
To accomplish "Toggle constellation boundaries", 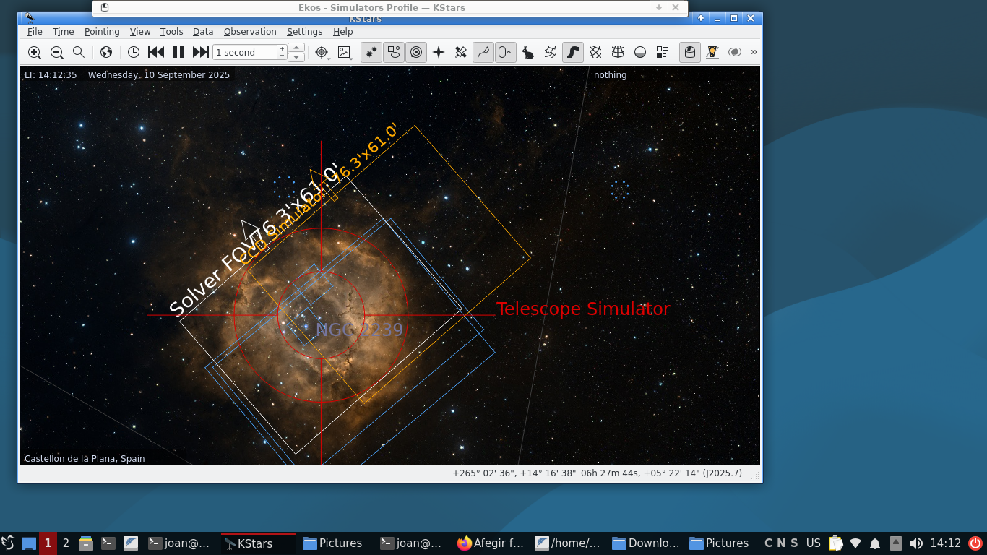I will coord(551,52).
